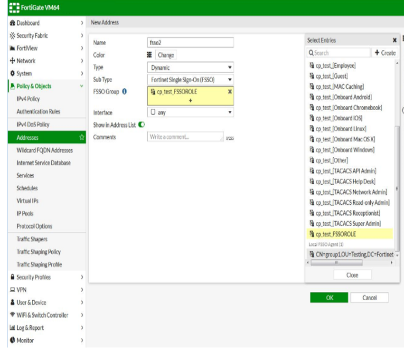This screenshot has height=353, width=404.
Task: Click the User & Device icon
Action: click(12, 302)
